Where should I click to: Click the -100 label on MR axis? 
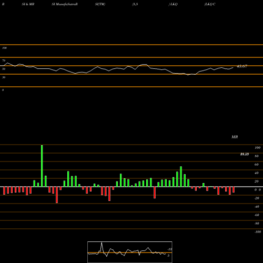pos(258,232)
